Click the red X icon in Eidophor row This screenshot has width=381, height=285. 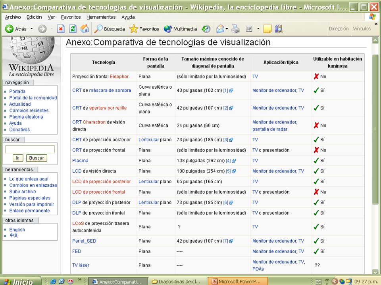click(316, 76)
